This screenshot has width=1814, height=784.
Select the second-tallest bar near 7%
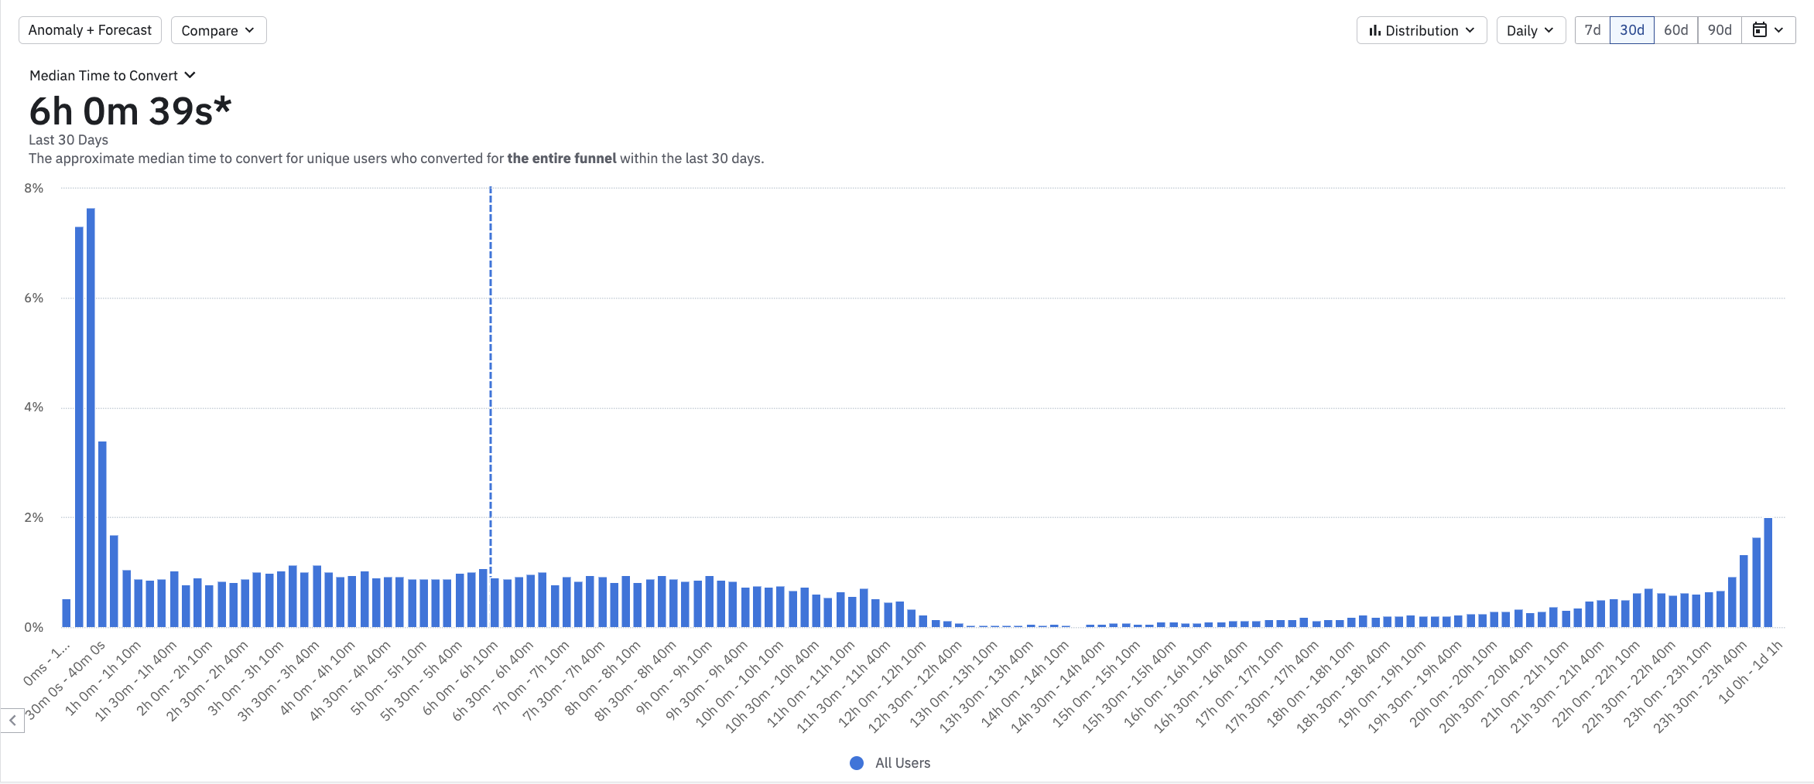coord(79,425)
